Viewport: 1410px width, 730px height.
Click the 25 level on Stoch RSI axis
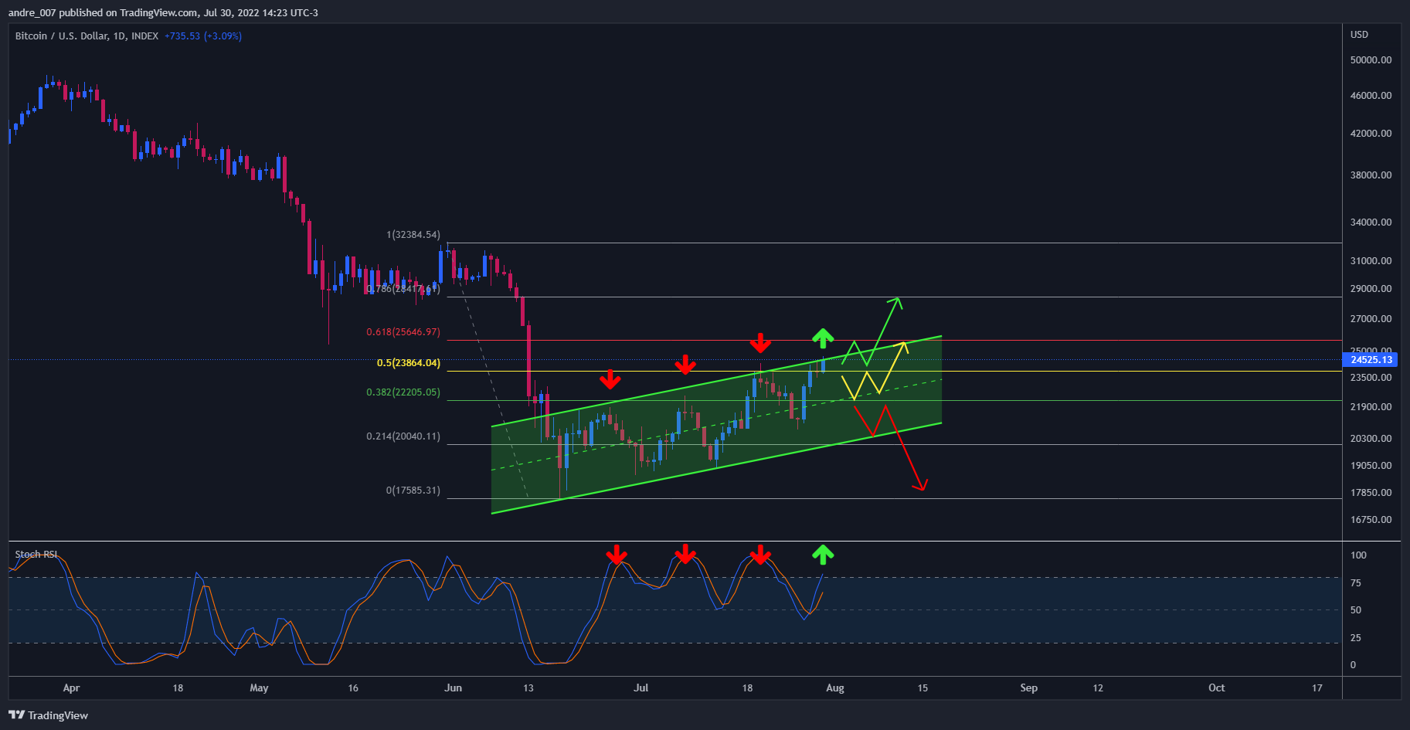point(1356,638)
